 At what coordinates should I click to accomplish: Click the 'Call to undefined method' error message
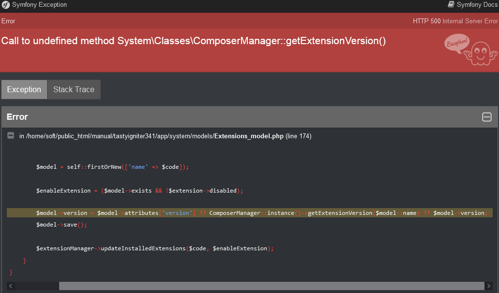tap(193, 41)
